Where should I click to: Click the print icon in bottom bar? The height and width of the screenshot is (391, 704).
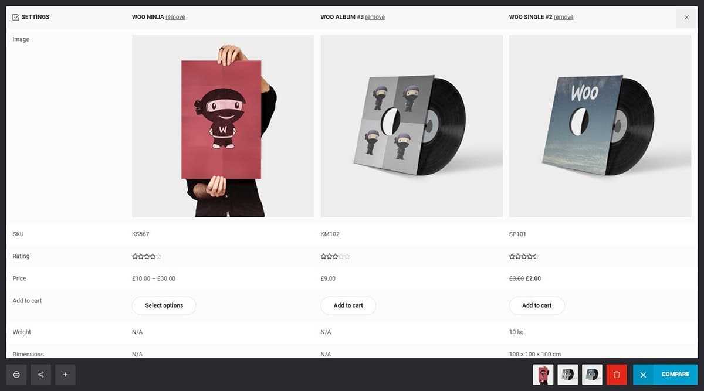16,375
